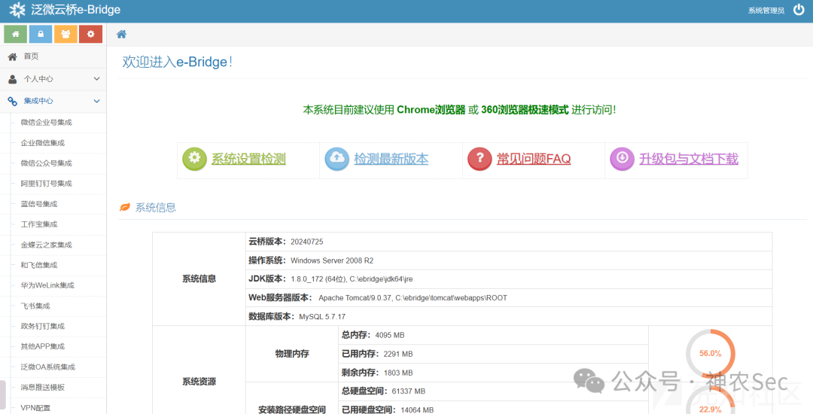The width and height of the screenshot is (813, 414).
Task: Open 工作宝集成 in sidebar
Action: tap(39, 224)
